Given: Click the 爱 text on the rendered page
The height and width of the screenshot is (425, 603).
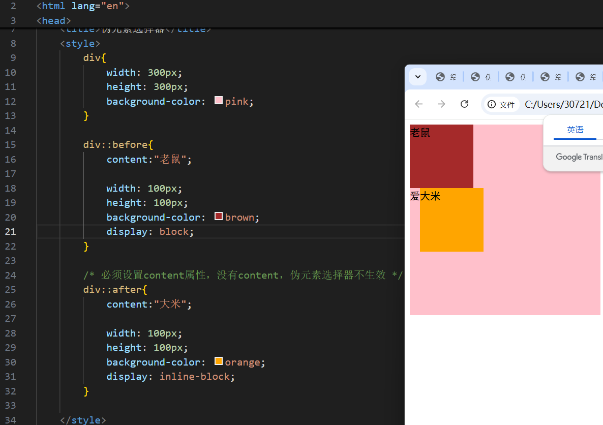Looking at the screenshot, I should point(414,196).
